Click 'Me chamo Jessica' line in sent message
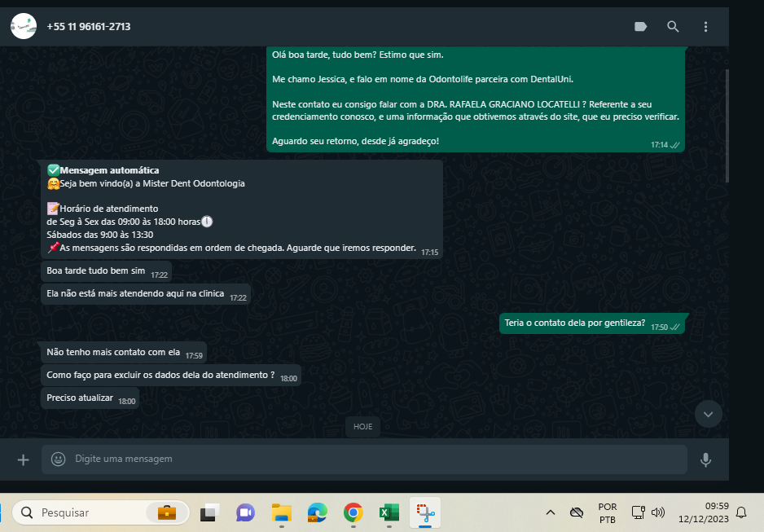This screenshot has height=532, width=764. (423, 79)
